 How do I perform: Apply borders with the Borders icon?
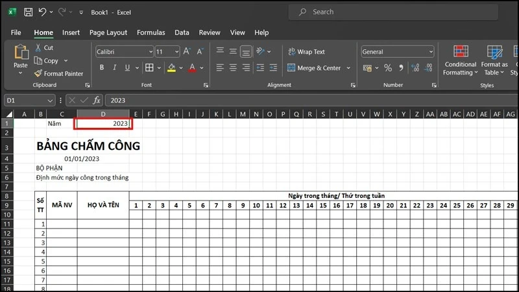149,67
